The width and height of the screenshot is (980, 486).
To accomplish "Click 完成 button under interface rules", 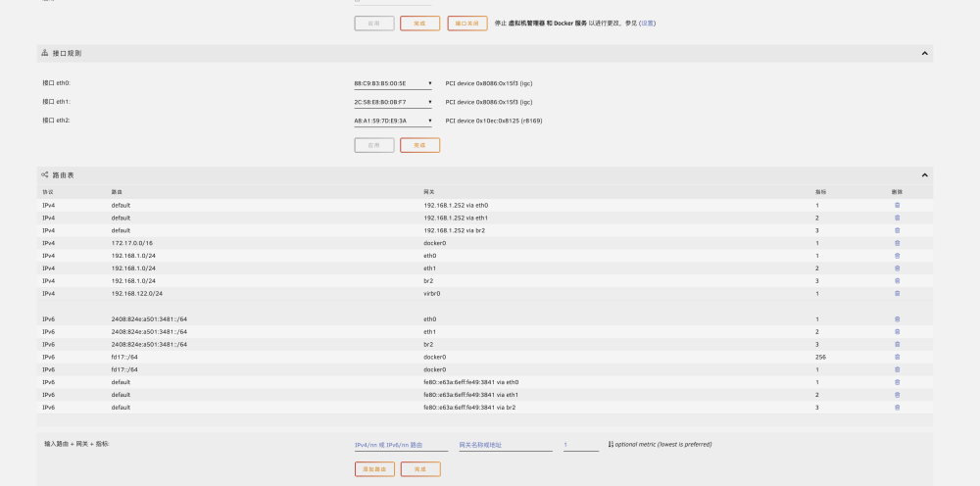I will pos(420,145).
